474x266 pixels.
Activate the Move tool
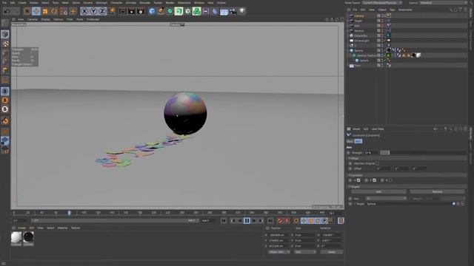(36, 12)
